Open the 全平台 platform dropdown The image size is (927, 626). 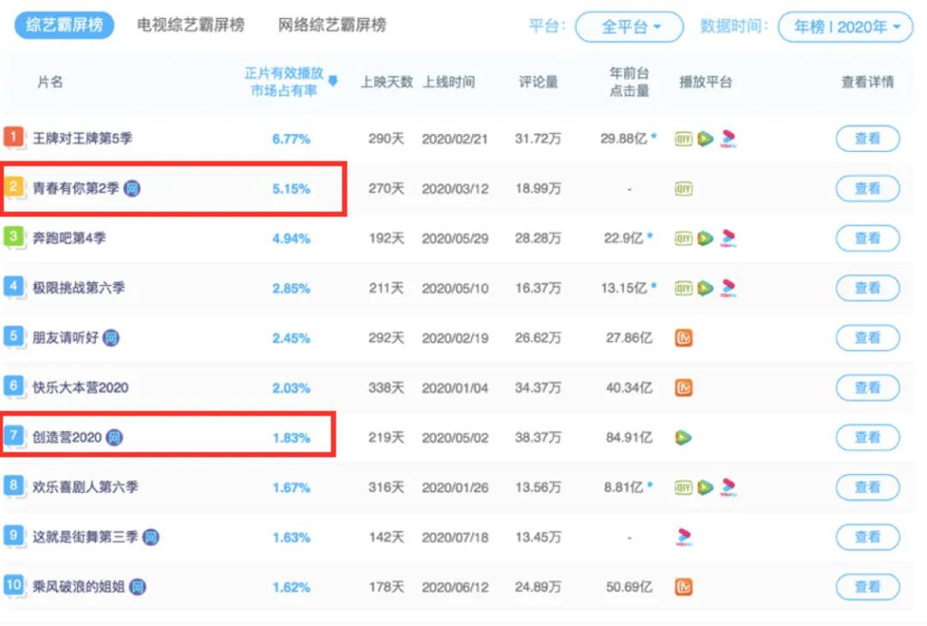point(629,27)
